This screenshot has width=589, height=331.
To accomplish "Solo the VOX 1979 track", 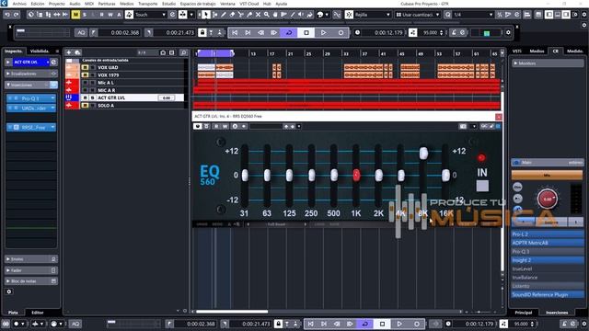I will pyautogui.click(x=92, y=75).
